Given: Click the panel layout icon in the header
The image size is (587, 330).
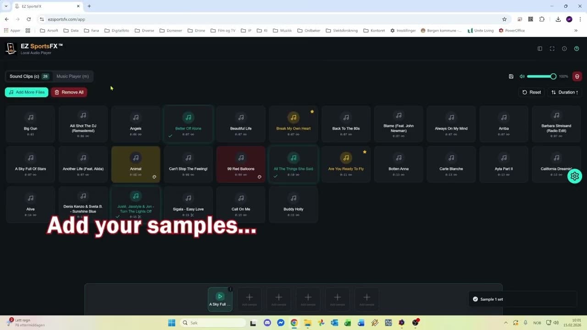Looking at the screenshot, I should point(540,48).
